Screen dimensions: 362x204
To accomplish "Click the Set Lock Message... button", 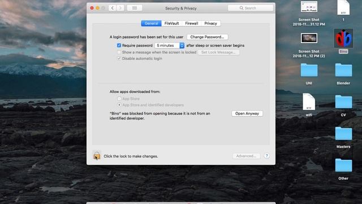I will [x=218, y=52].
